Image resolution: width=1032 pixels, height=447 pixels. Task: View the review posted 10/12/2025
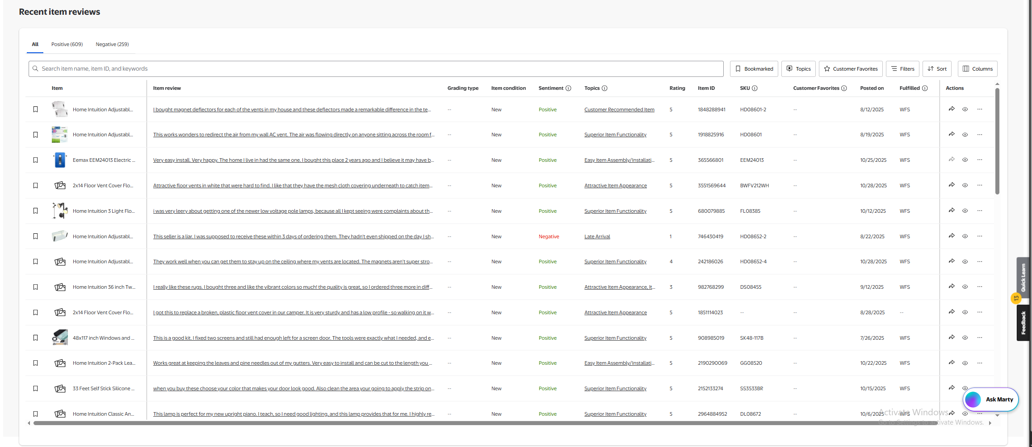[965, 211]
